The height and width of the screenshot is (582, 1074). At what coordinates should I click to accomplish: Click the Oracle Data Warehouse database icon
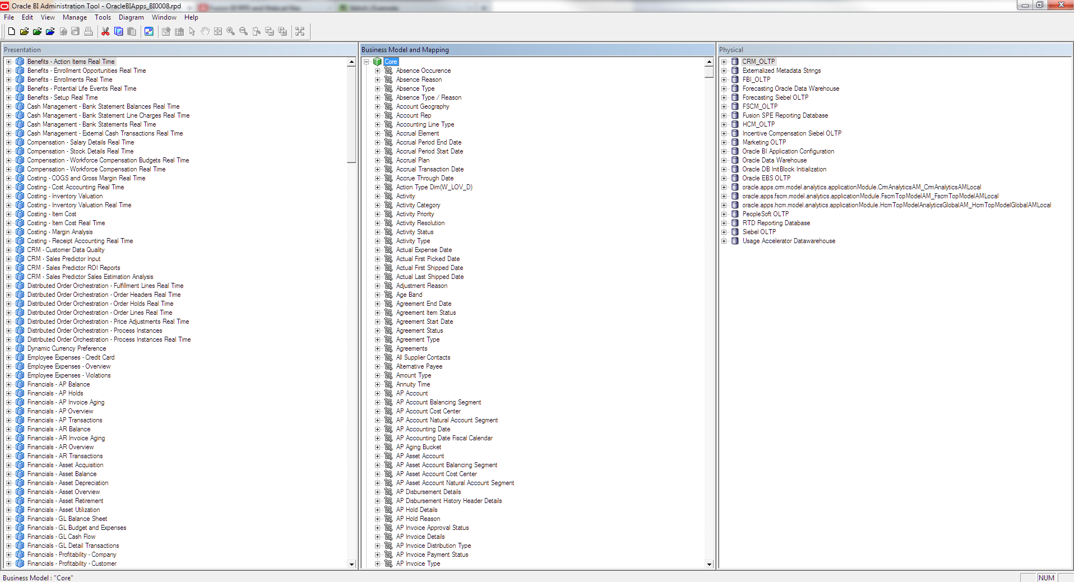(735, 160)
